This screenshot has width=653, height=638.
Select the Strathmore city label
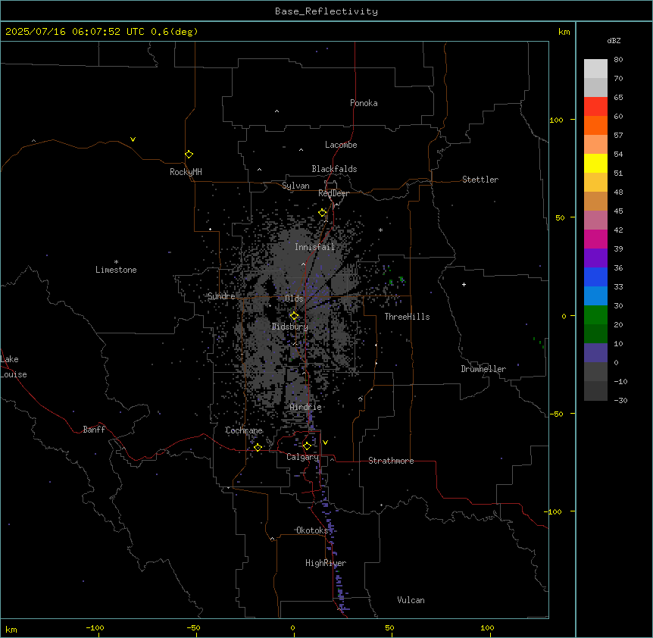[x=391, y=461]
